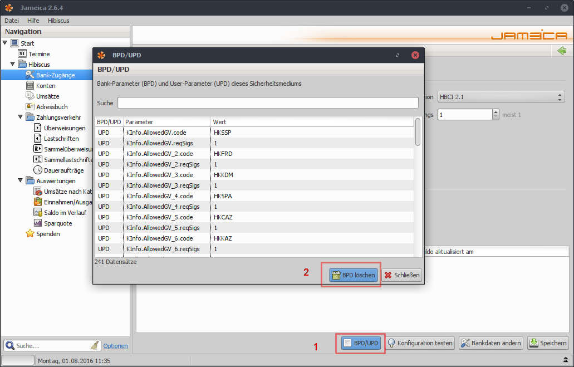
Task: Select row KInfo.AllowedGV.code
Action: click(254, 133)
